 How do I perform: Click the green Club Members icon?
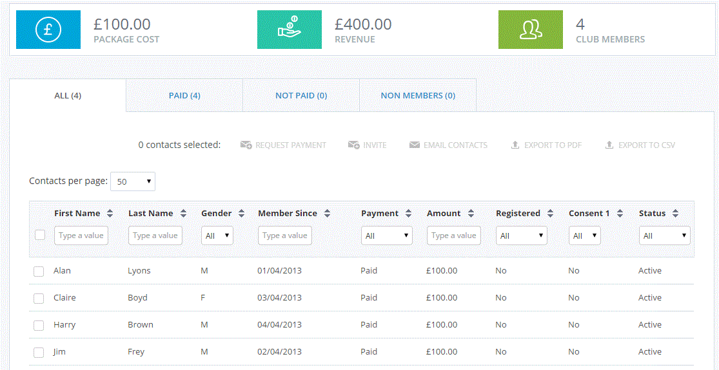click(x=530, y=30)
